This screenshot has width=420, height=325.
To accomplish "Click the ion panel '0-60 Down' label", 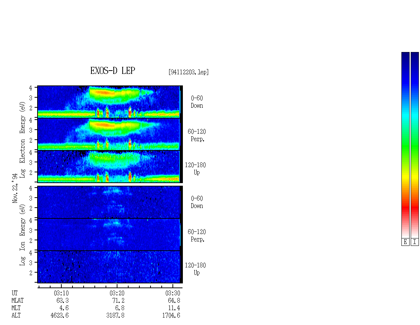I will (x=197, y=202).
